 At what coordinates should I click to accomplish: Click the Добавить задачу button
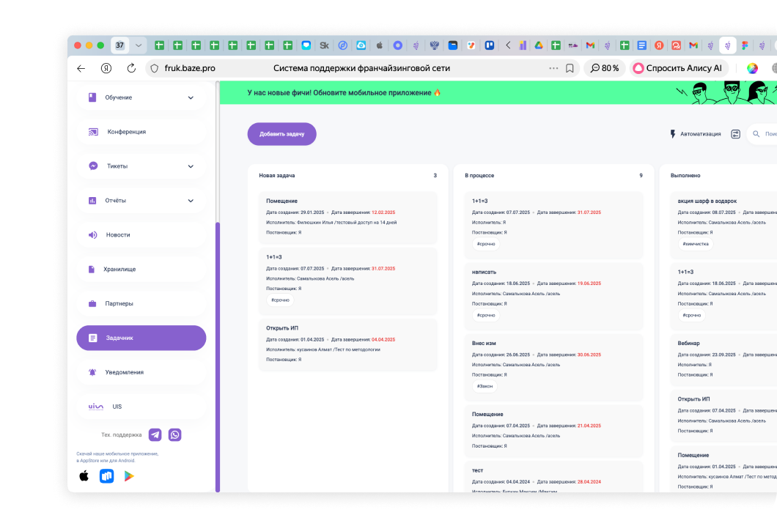(281, 134)
